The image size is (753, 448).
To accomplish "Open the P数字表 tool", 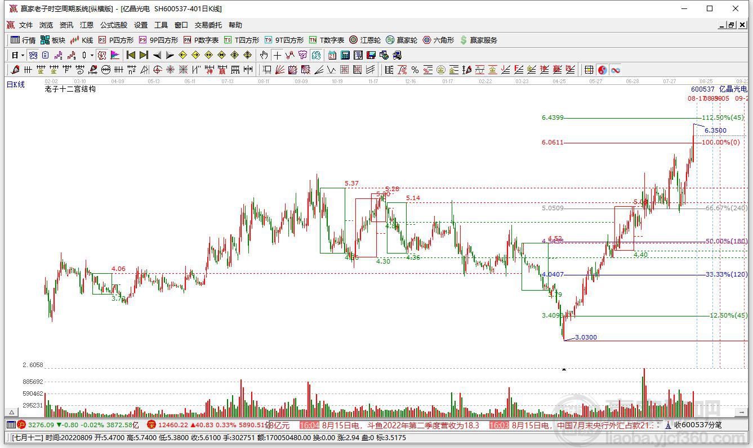I will [x=201, y=40].
